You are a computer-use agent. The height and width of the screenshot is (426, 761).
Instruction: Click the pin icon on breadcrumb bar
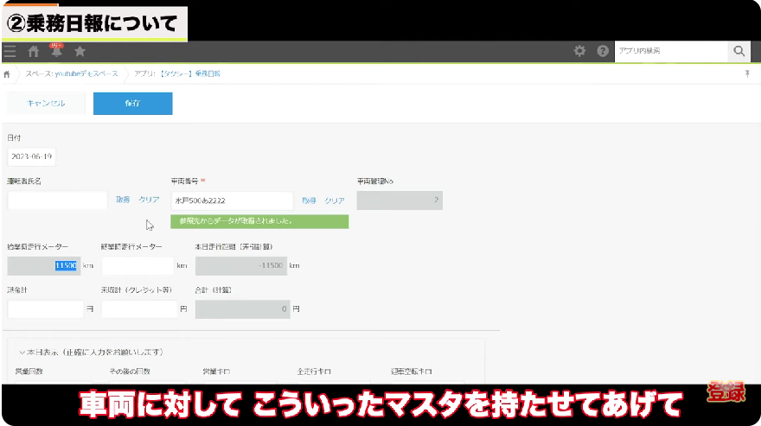(x=747, y=74)
